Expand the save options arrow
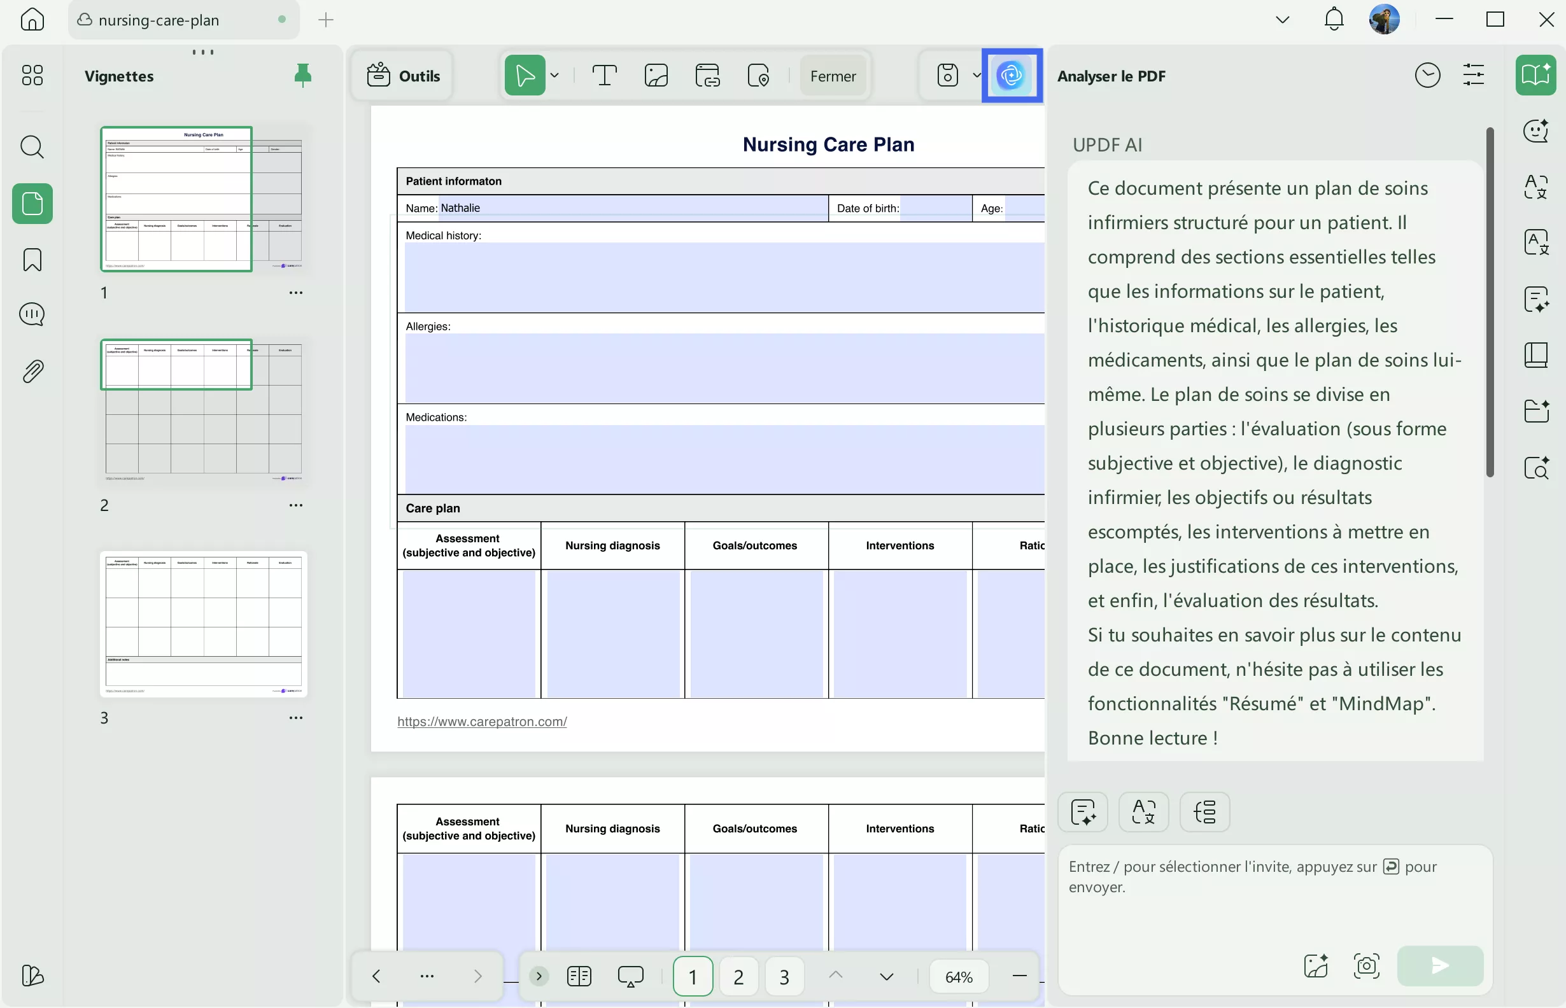Viewport: 1566px width, 1008px height. pos(976,76)
